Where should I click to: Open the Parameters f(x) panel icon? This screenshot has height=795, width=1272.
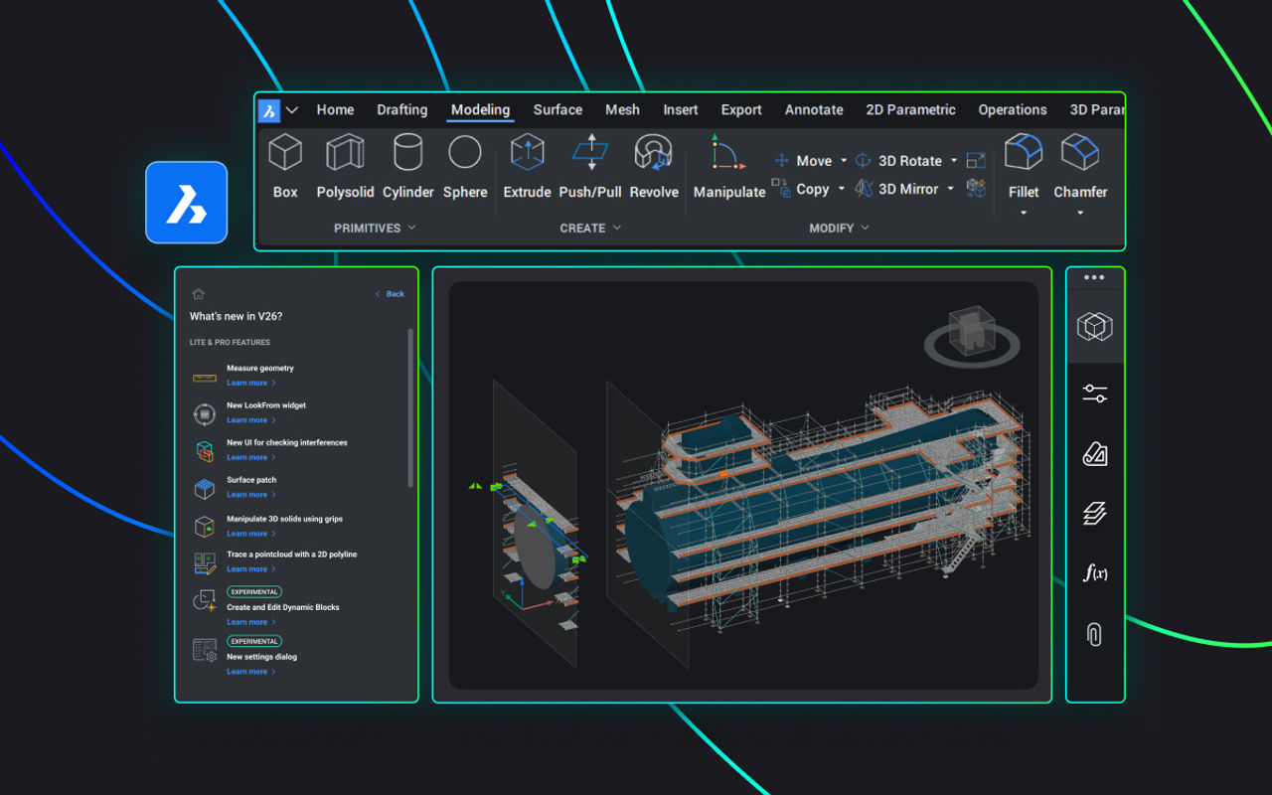[x=1095, y=573]
